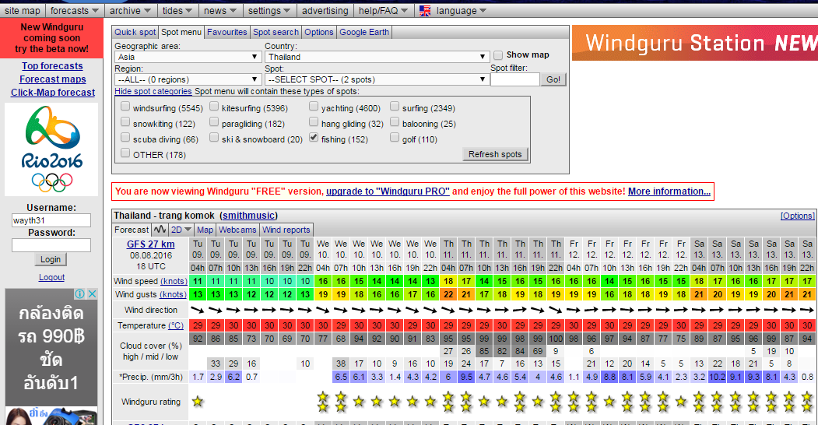Open the smithmusic user link
This screenshot has height=425, width=818.
(249, 216)
